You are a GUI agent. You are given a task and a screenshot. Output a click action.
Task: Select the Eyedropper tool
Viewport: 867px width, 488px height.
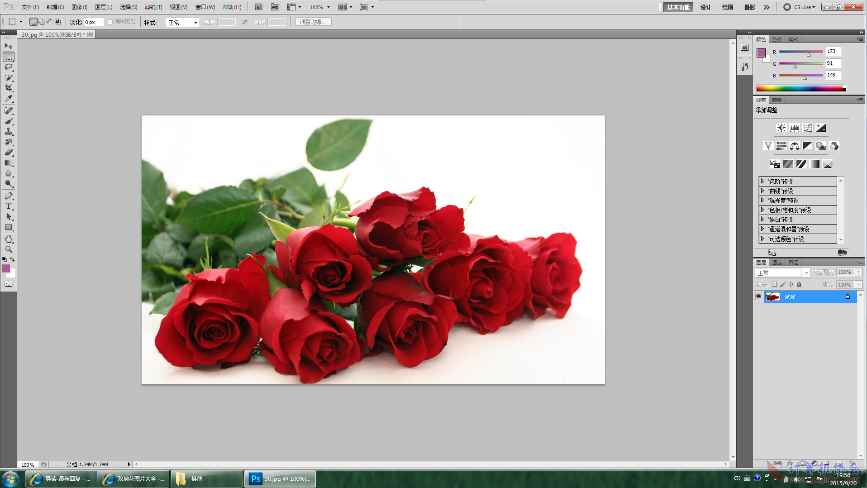pyautogui.click(x=9, y=98)
